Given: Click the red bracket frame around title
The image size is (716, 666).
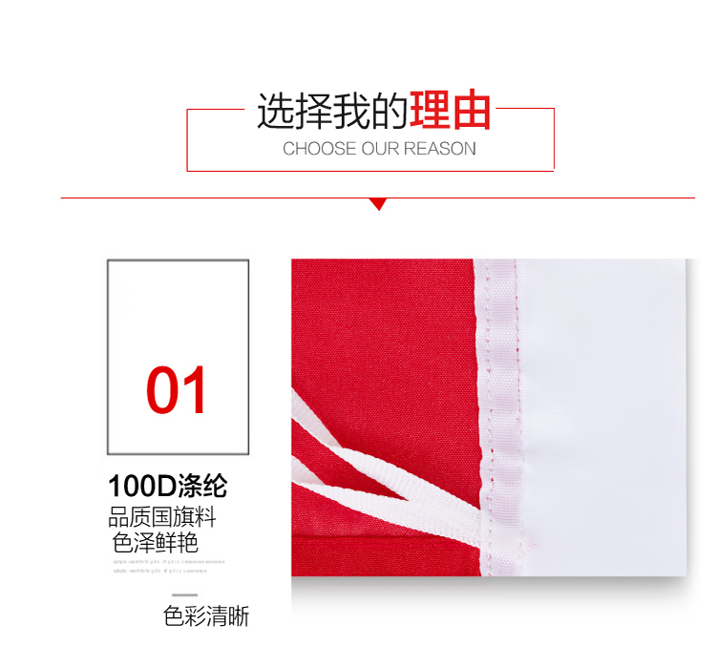Looking at the screenshot, I should [x=370, y=139].
